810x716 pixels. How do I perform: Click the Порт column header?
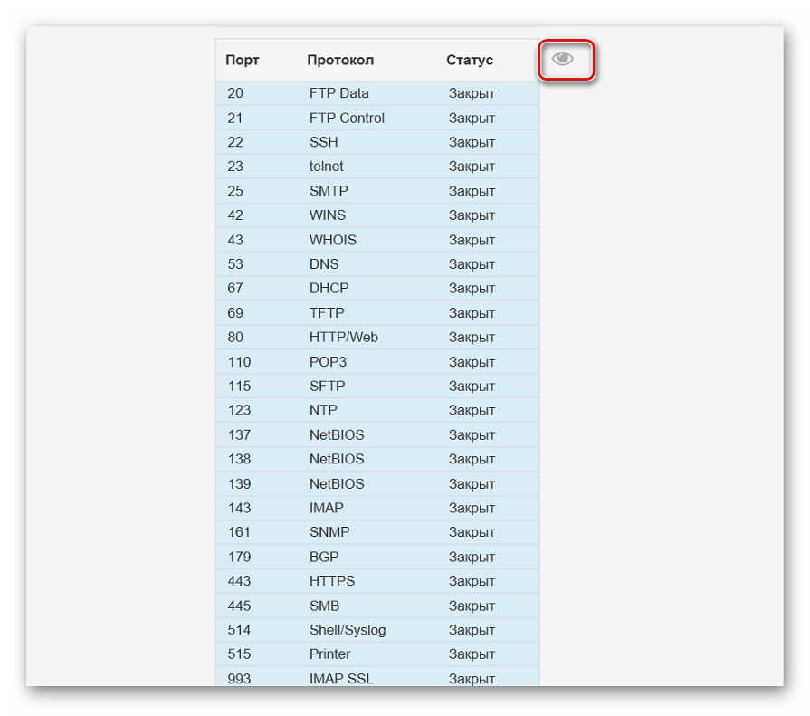click(242, 60)
